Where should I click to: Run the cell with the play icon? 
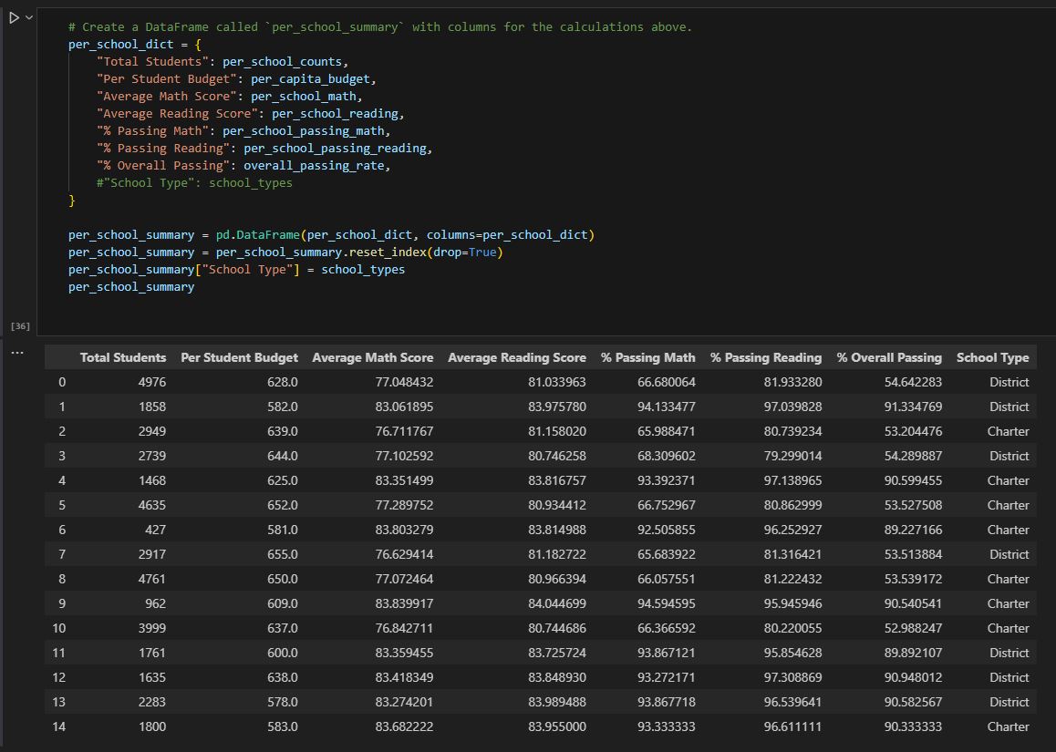(x=14, y=17)
